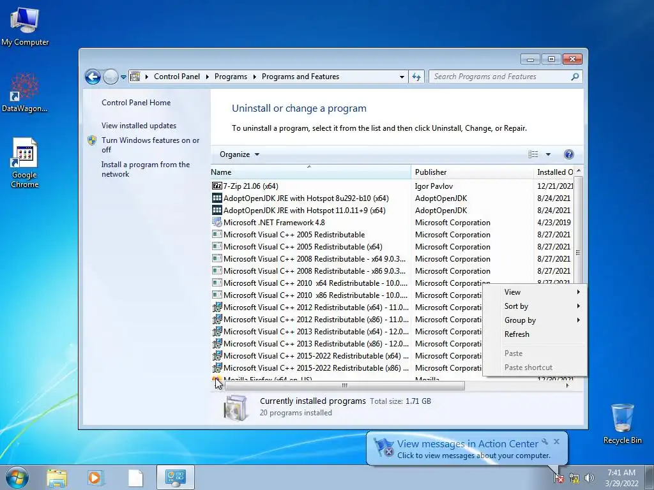Open the View submenu in context menu
Image resolution: width=654 pixels, height=490 pixels.
535,292
